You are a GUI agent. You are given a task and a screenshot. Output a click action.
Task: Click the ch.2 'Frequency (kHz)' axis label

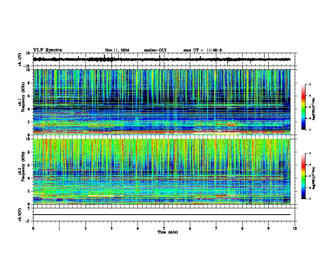click(x=23, y=166)
